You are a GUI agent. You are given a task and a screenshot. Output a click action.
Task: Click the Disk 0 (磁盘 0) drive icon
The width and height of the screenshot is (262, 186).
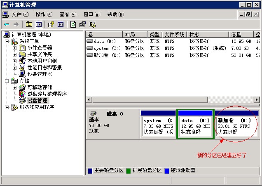(x=93, y=113)
